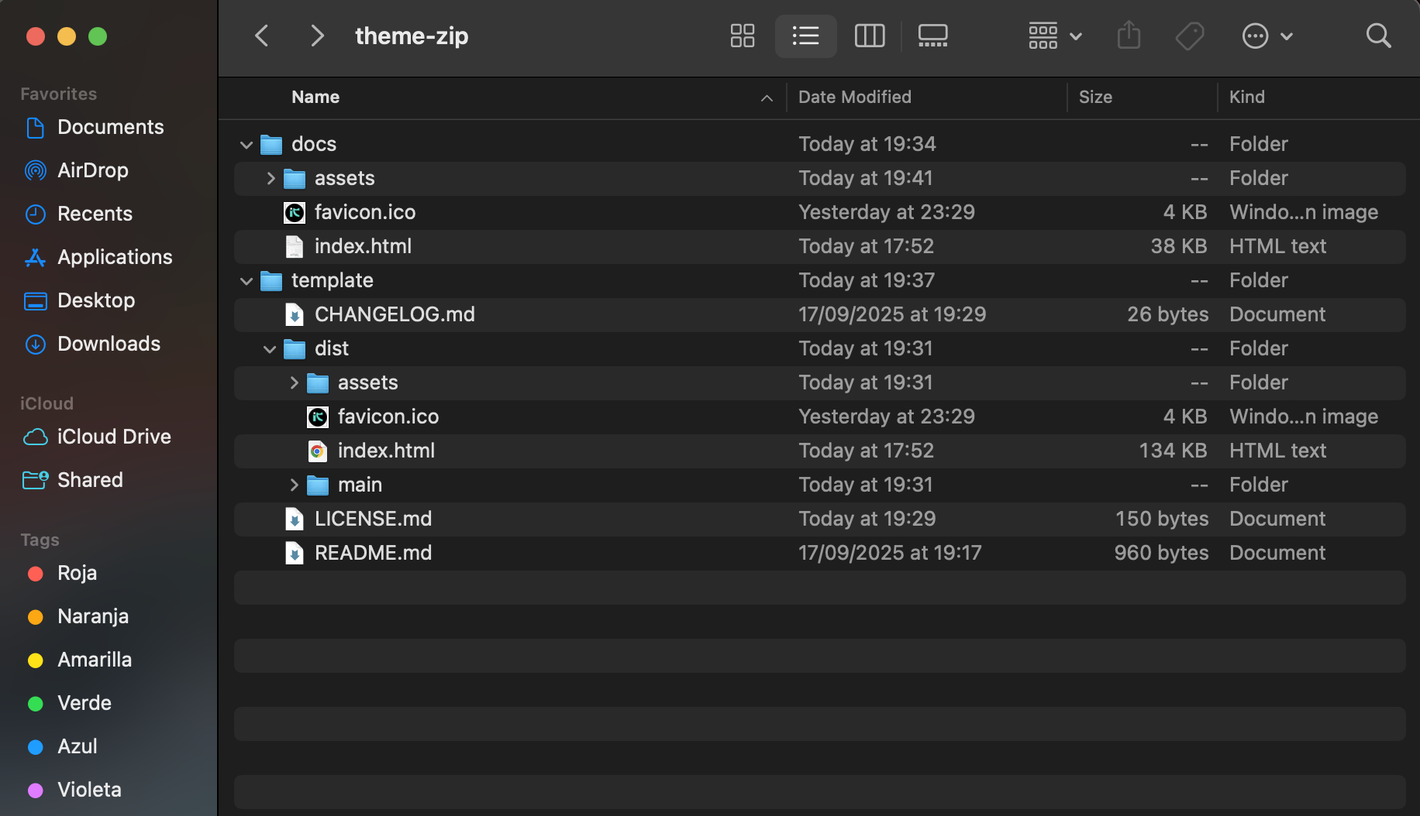Select the dist folder icon
The image size is (1420, 816).
point(294,348)
